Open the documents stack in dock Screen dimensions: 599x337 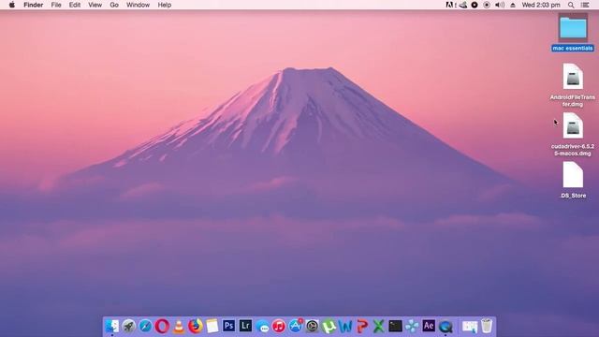(470, 327)
